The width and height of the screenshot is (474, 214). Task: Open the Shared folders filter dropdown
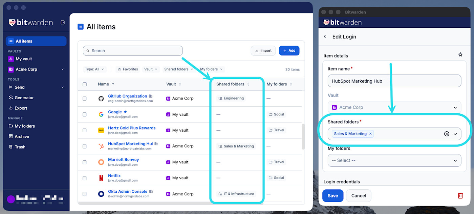pos(178,69)
